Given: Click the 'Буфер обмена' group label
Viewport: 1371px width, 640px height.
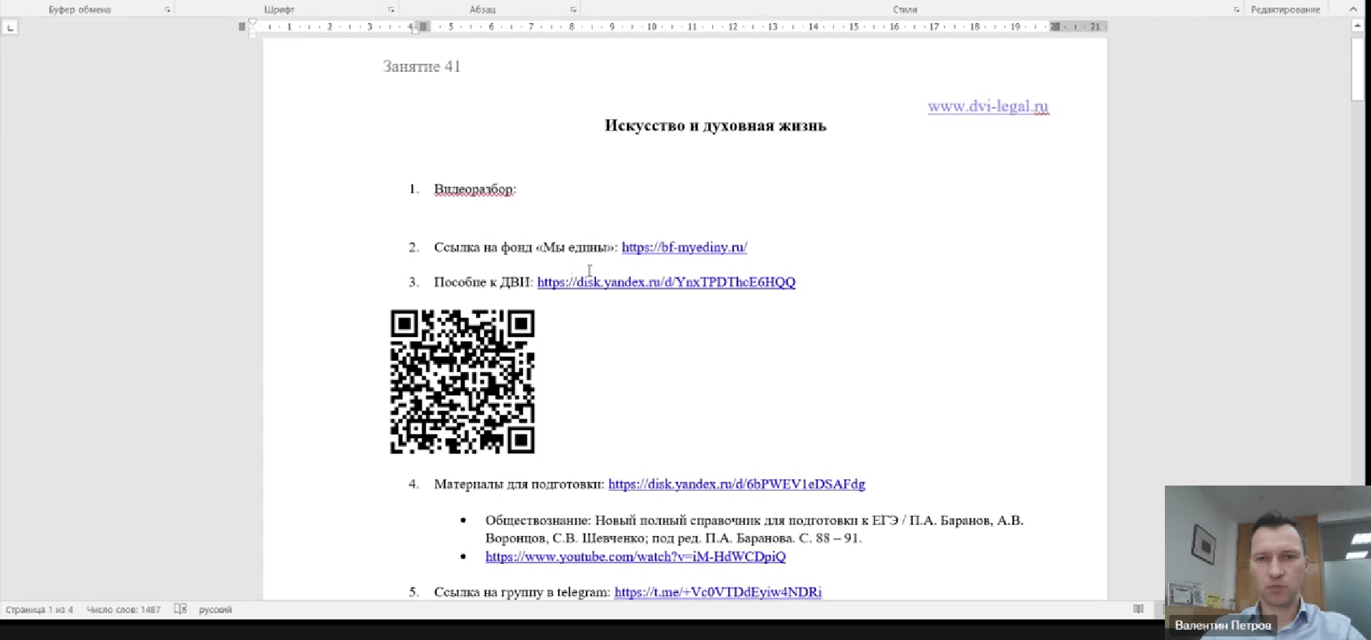Looking at the screenshot, I should pyautogui.click(x=80, y=10).
